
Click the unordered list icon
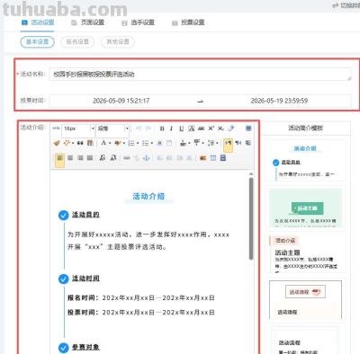tap(146, 143)
